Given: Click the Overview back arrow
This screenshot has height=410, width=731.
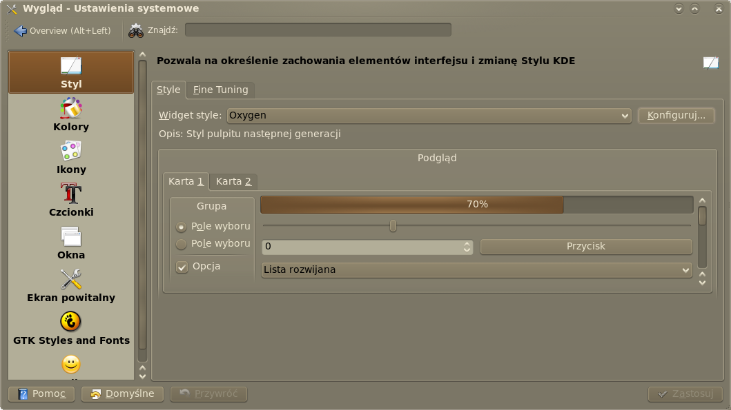Looking at the screenshot, I should pos(21,31).
